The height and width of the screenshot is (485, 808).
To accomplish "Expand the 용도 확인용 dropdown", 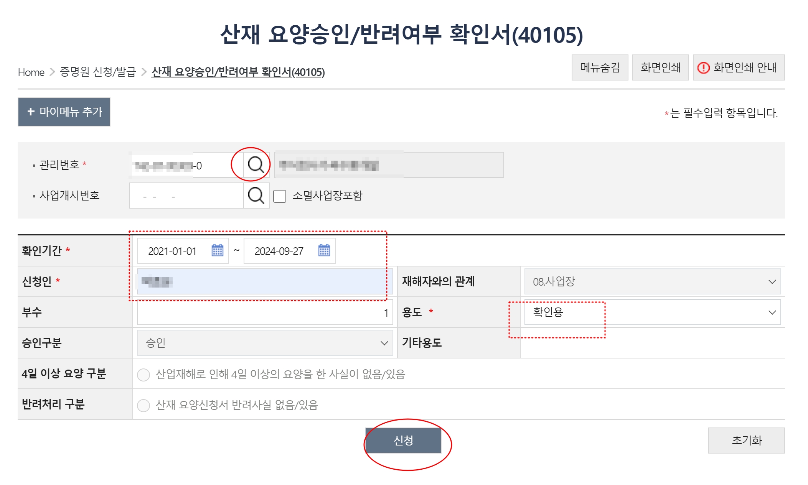I will tap(652, 312).
